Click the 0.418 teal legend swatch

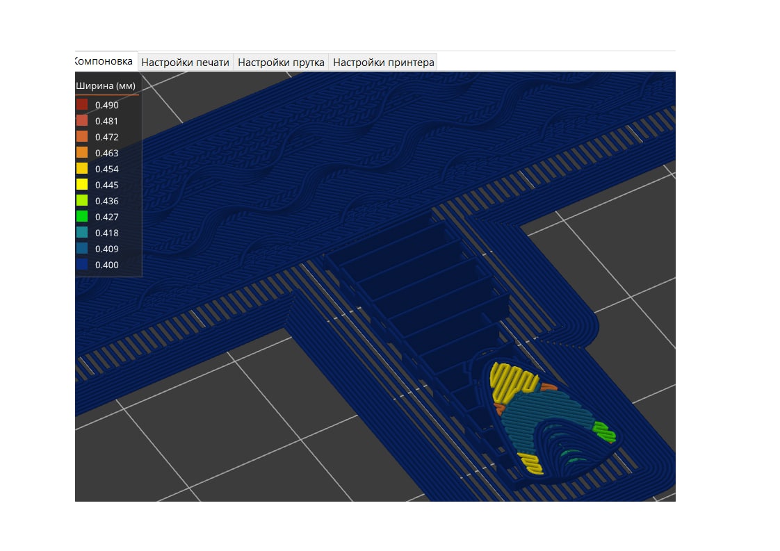(82, 232)
